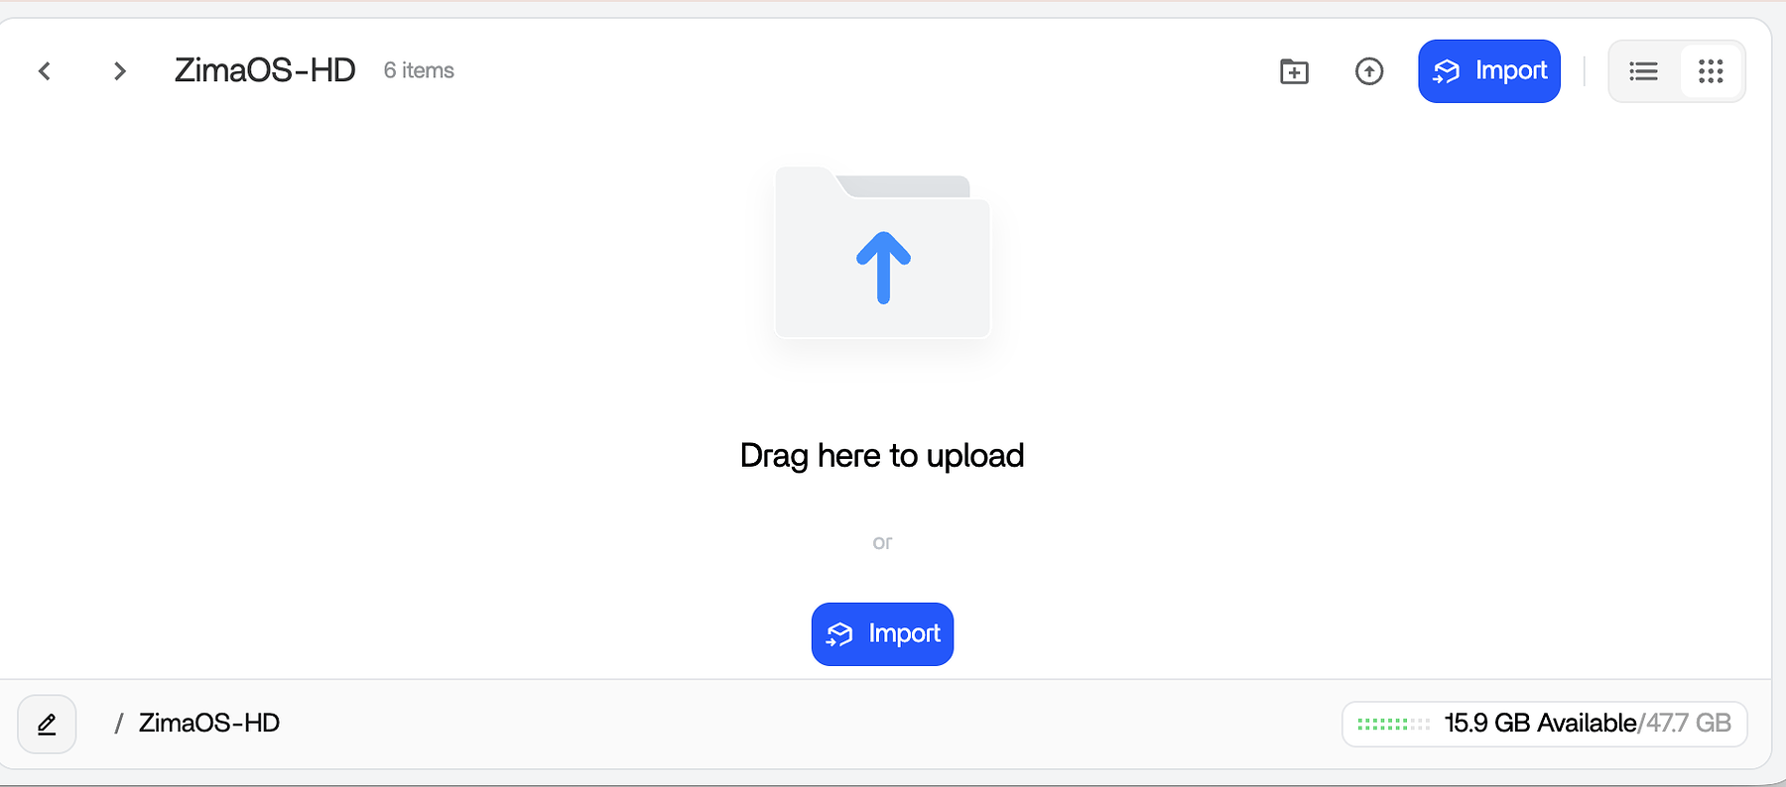
Task: Click the Import button below 'or'
Action: coord(882,634)
